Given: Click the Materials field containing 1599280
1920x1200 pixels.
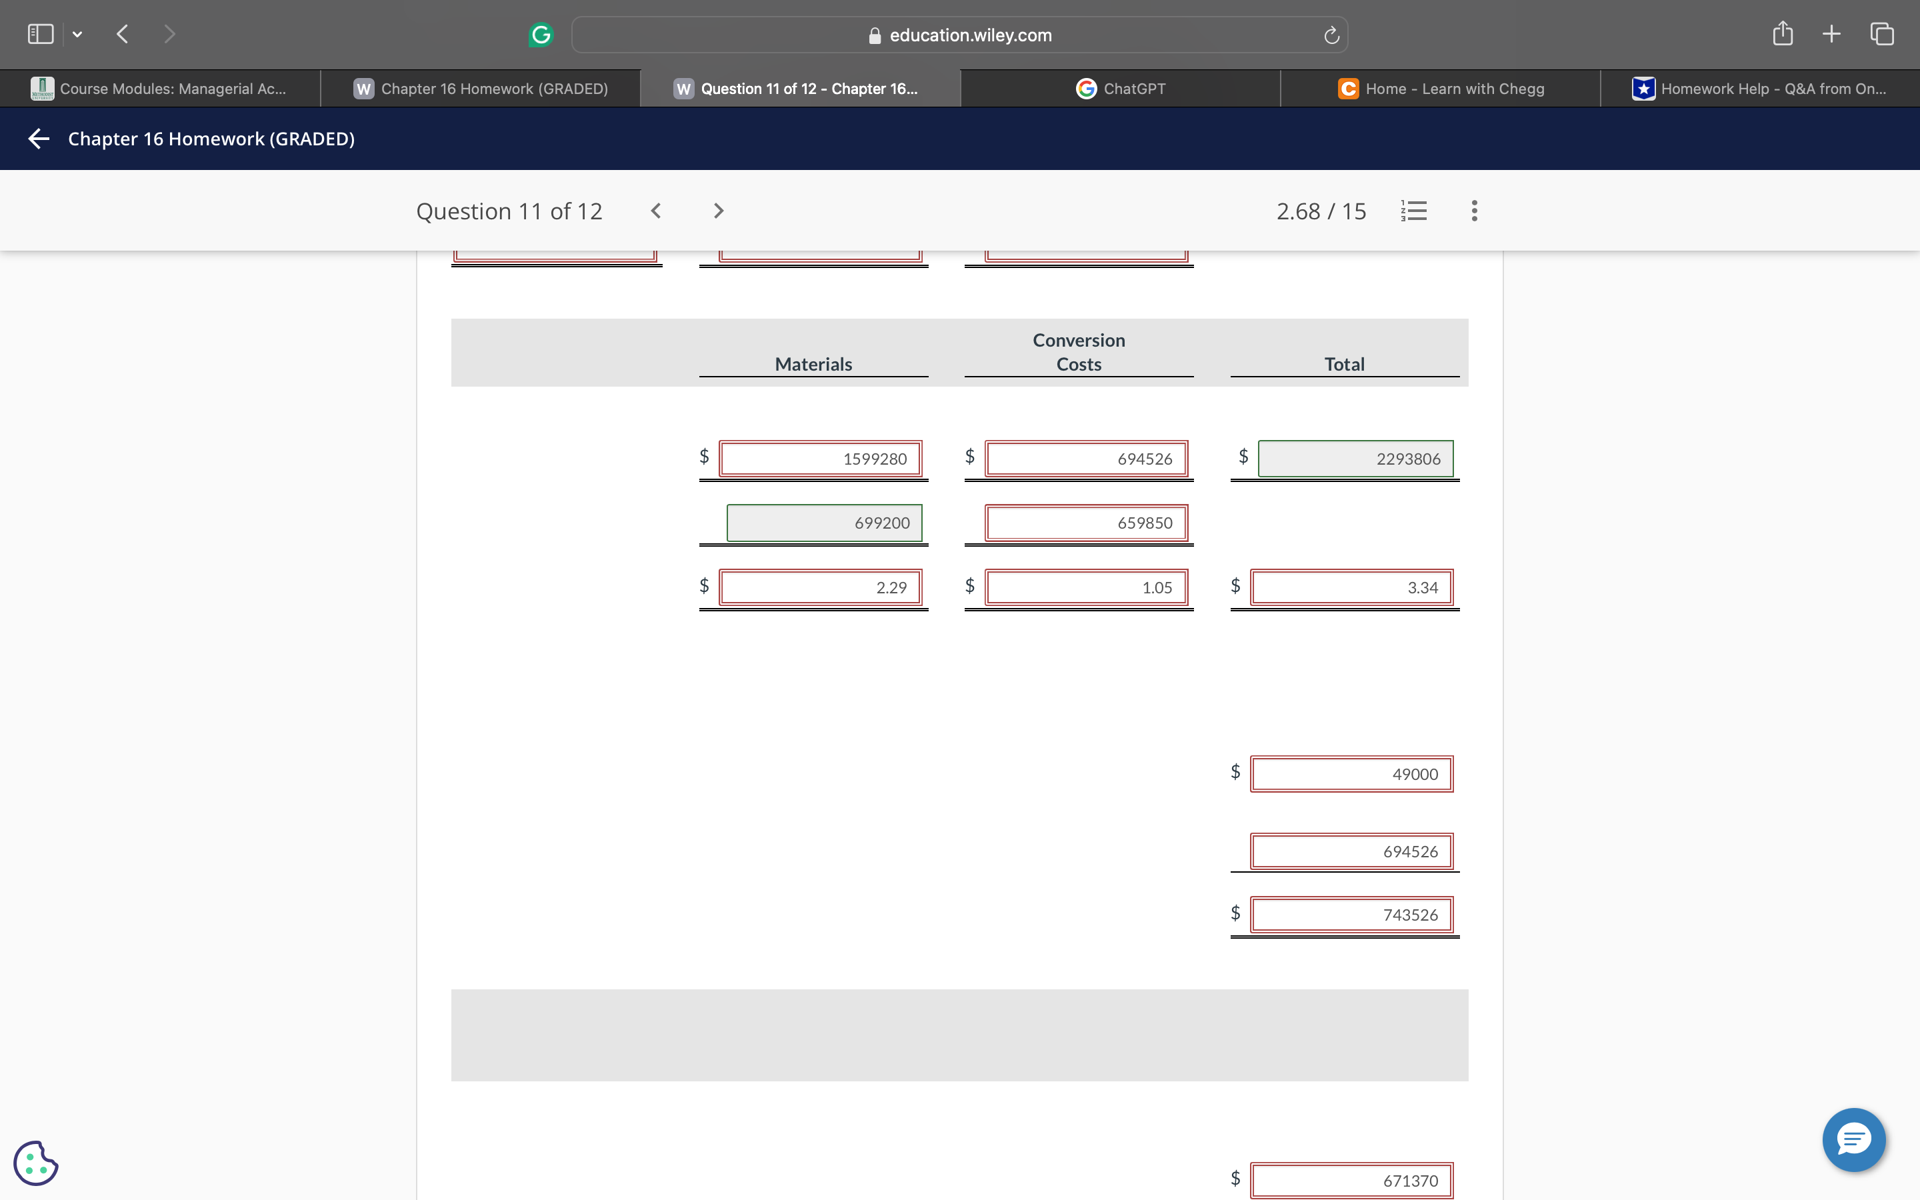Looking at the screenshot, I should tap(821, 459).
